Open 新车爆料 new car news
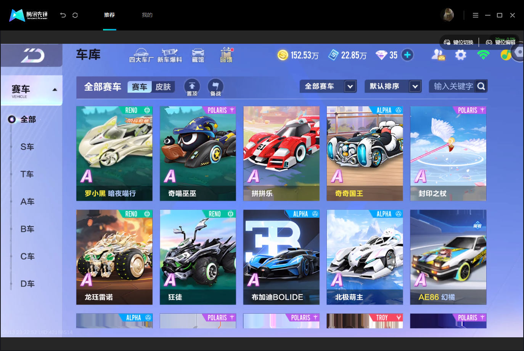The height and width of the screenshot is (351, 524). point(170,56)
